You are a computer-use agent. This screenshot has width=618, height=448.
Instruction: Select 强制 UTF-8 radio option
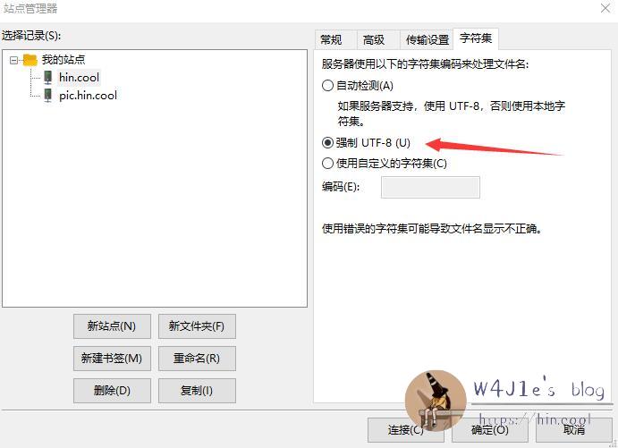tap(327, 143)
